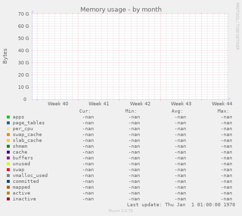Click the swap Max '-nan' value
The width and height of the screenshot is (242, 216).
tap(226, 170)
